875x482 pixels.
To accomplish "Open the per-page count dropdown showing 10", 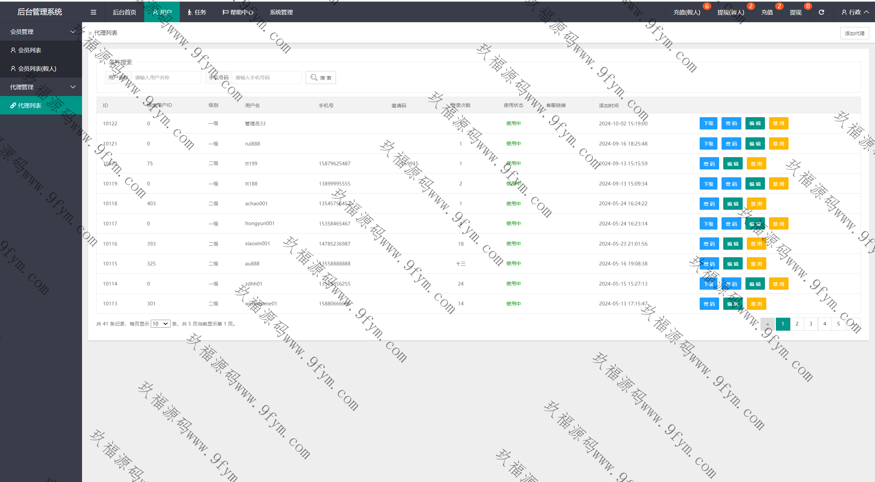I will (160, 323).
